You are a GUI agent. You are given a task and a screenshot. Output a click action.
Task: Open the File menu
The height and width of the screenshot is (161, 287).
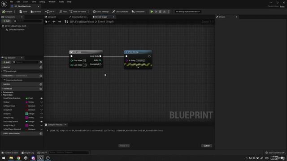click(x=11, y=2)
